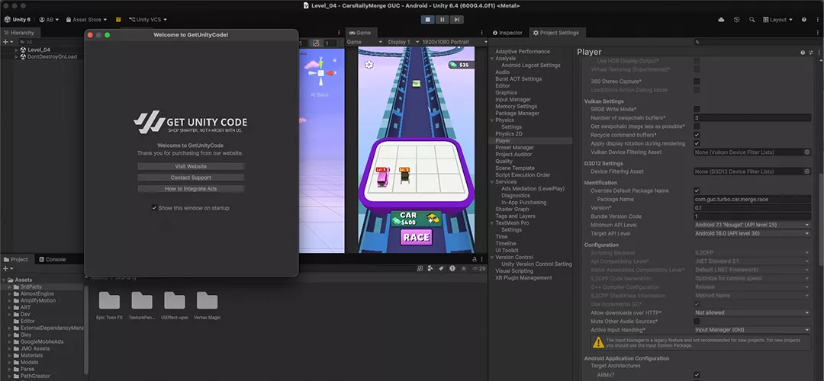Switch to the Inspector tab
This screenshot has width=824, height=381.
[507, 33]
